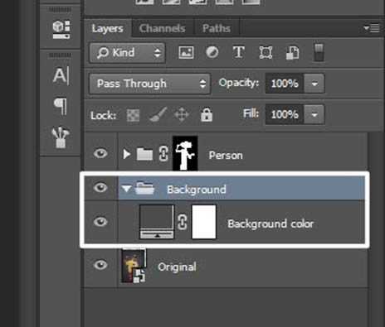The height and width of the screenshot is (327, 385).
Task: Lock all with padlock icon
Action: (207, 114)
